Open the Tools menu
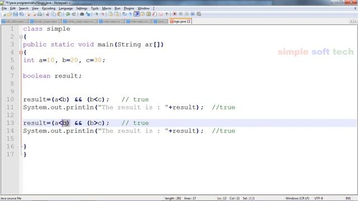Image resolution: width=358 pixels, height=201 pixels. 95,8
